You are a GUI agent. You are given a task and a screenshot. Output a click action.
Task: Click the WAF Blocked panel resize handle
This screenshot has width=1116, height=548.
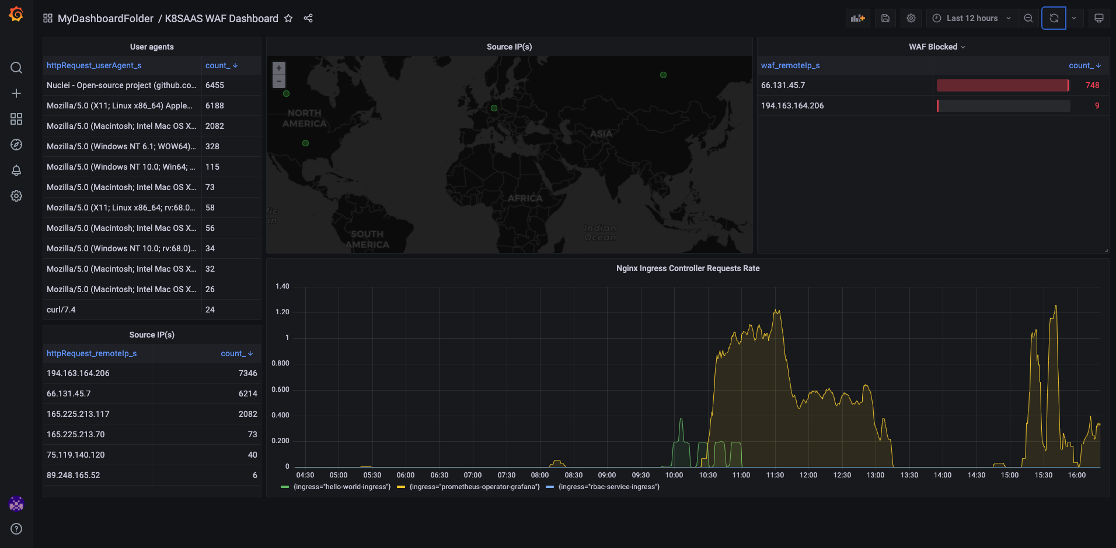1106,250
